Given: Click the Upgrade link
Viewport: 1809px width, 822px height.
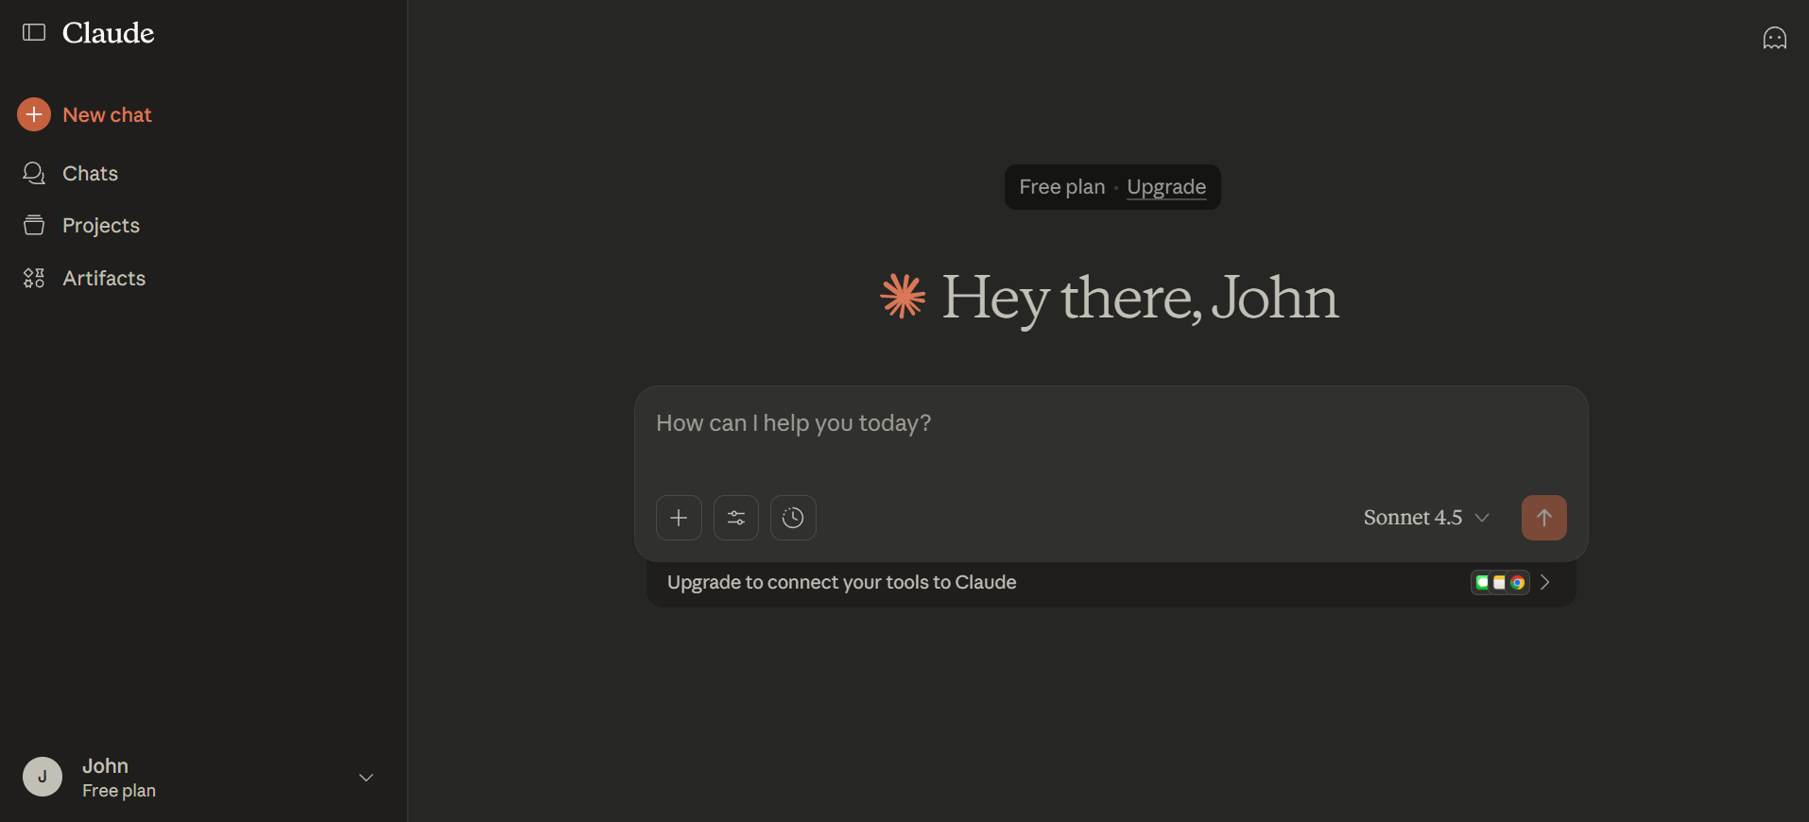Looking at the screenshot, I should coord(1166,187).
